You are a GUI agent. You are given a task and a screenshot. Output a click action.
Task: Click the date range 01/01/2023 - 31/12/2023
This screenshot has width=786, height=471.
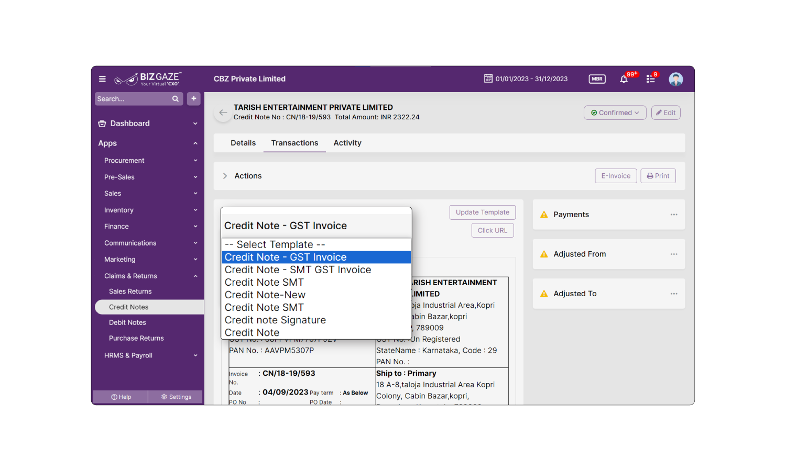click(x=531, y=79)
